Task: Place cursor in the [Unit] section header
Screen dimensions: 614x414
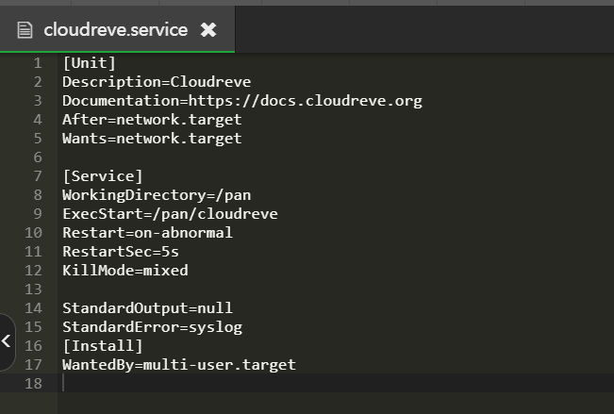Action: [89, 63]
